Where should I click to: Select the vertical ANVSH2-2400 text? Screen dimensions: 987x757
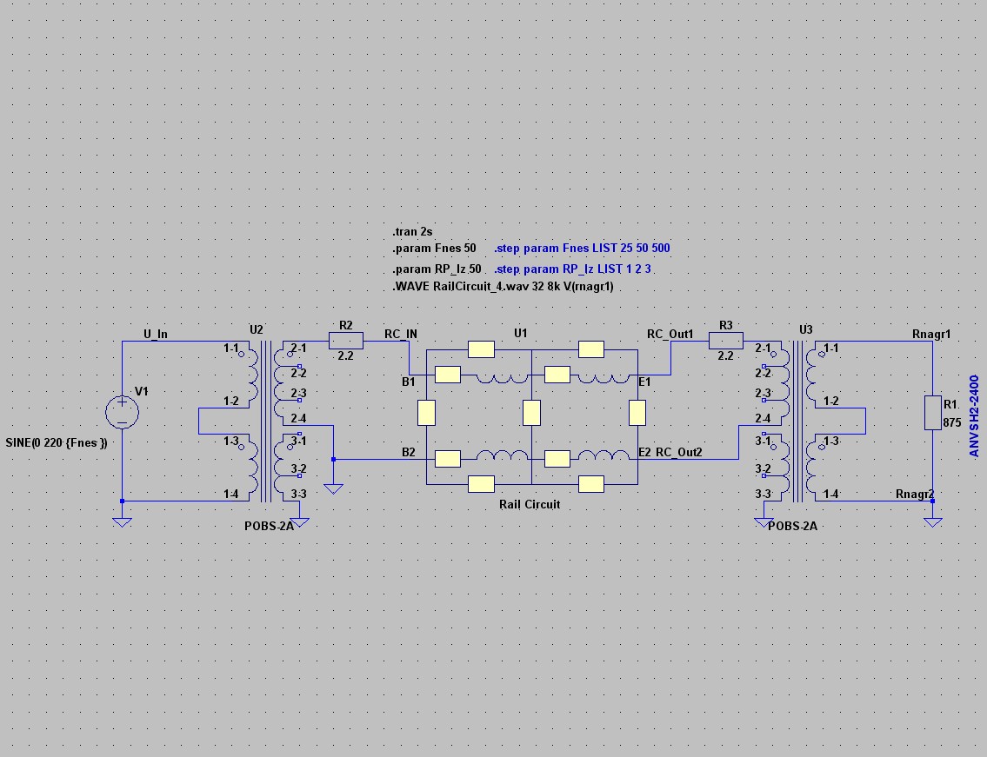(x=974, y=415)
